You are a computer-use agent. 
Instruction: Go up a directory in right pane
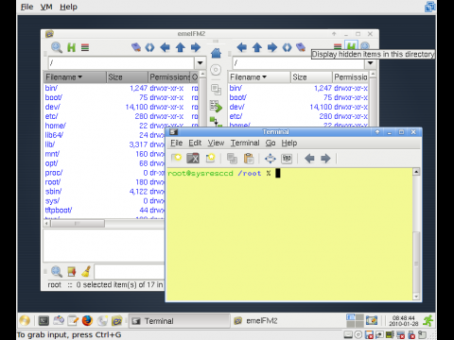[257, 47]
